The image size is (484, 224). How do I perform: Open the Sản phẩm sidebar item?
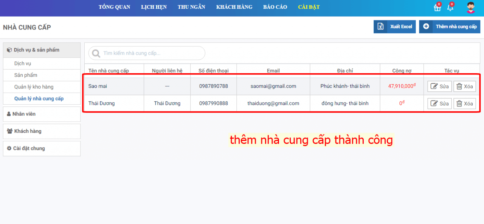(26, 75)
